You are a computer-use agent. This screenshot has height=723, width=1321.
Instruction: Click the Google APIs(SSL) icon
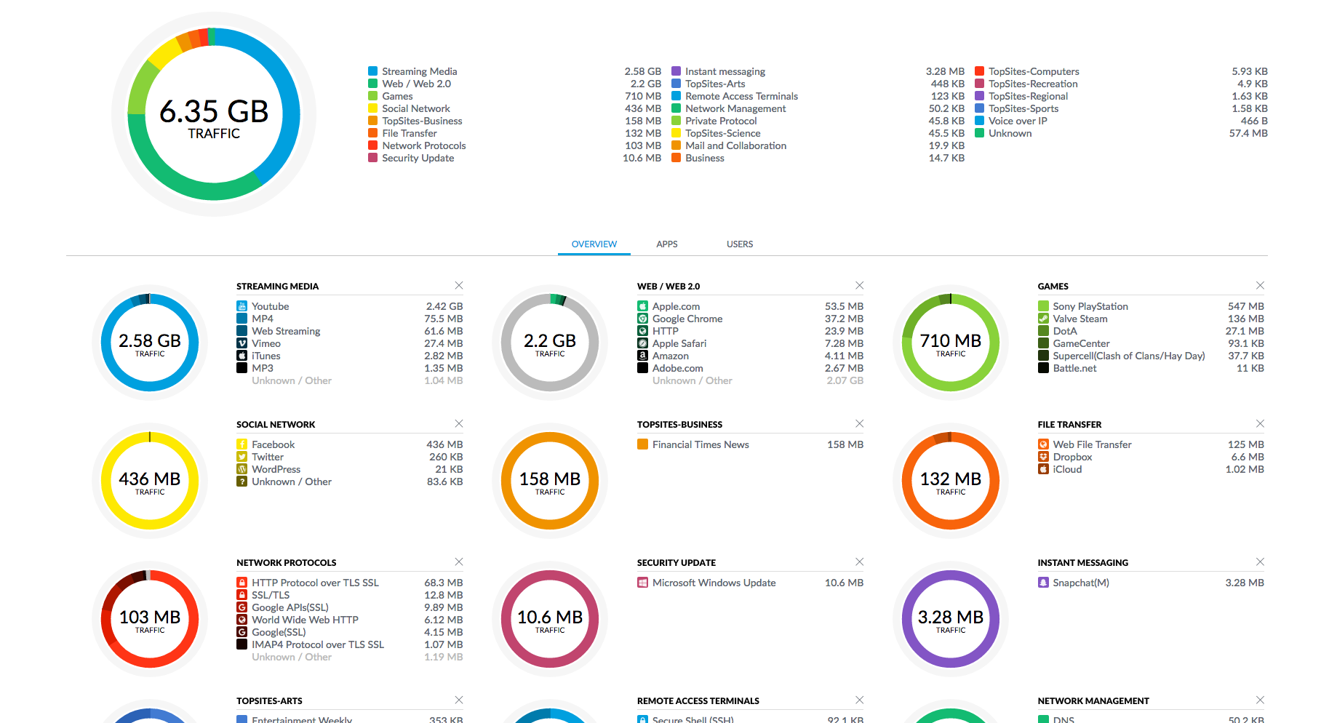point(242,607)
